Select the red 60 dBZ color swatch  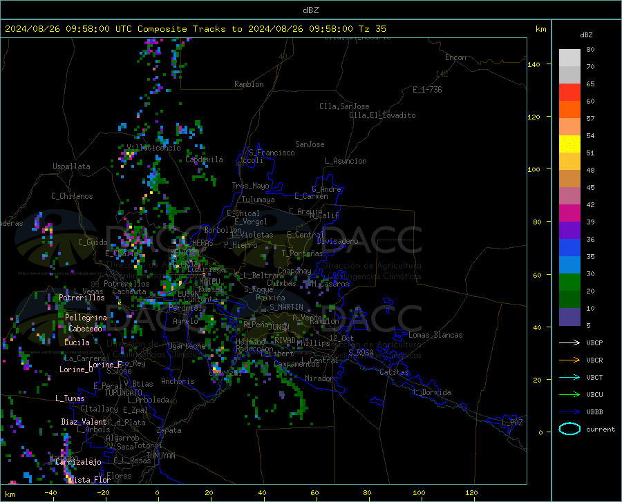[569, 93]
